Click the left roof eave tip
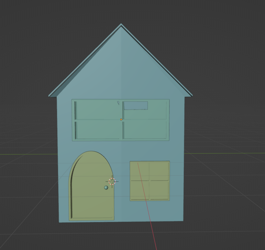The height and width of the screenshot is (250, 265). [x=50, y=96]
